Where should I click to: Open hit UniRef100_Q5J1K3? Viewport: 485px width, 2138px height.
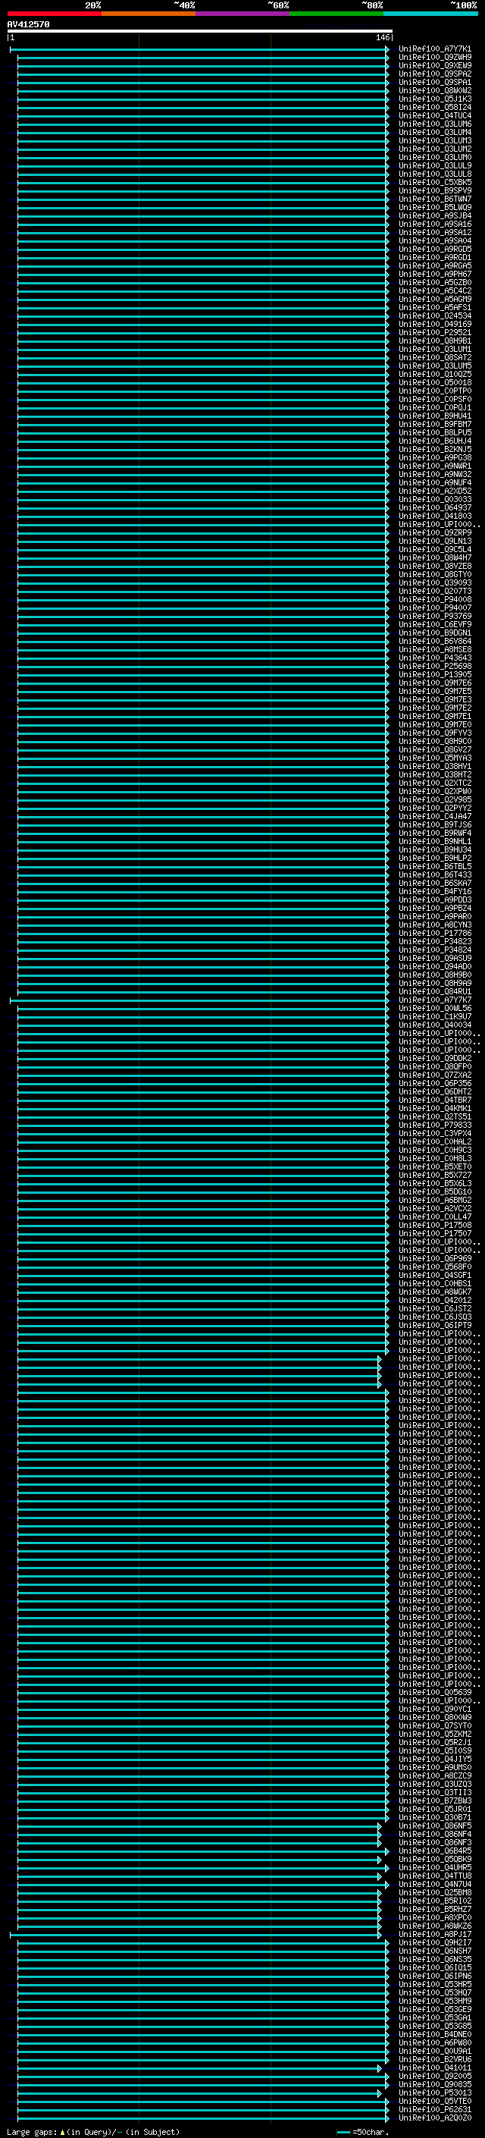point(434,99)
